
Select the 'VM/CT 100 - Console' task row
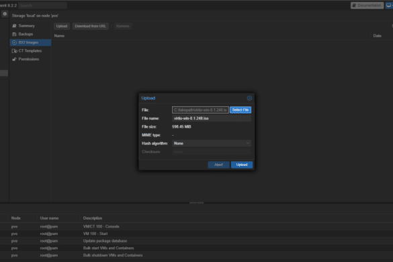tap(196, 226)
